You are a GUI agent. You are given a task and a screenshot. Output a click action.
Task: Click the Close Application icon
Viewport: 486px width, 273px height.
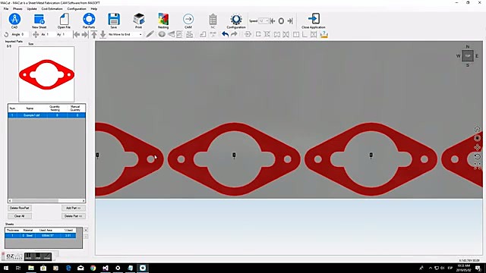[314, 18]
